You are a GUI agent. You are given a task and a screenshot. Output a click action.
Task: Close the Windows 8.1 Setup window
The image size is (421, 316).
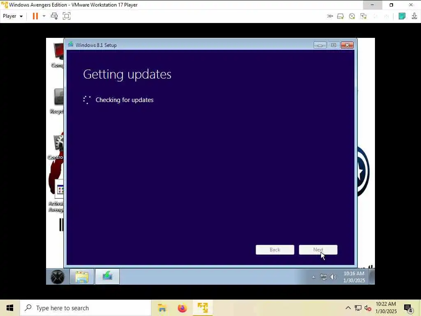pyautogui.click(x=347, y=45)
